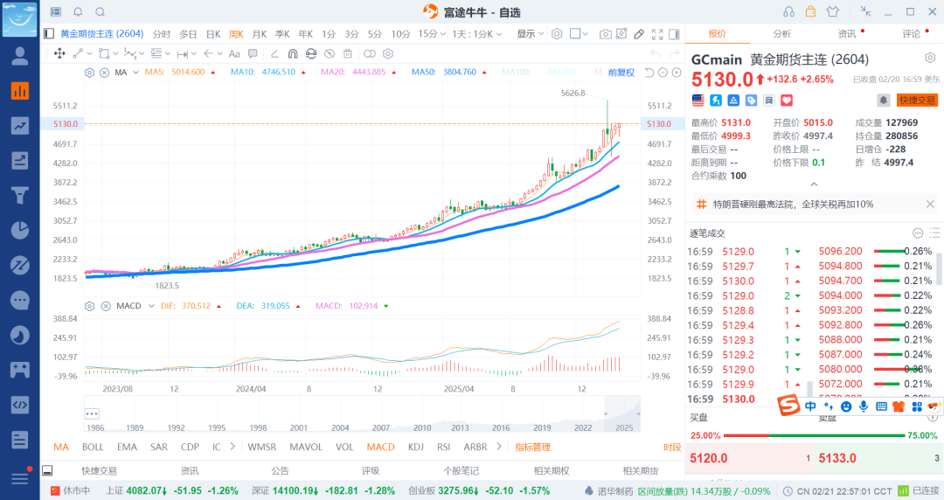944x500 pixels.
Task: Switch to the 分析 tab
Action: pos(781,34)
